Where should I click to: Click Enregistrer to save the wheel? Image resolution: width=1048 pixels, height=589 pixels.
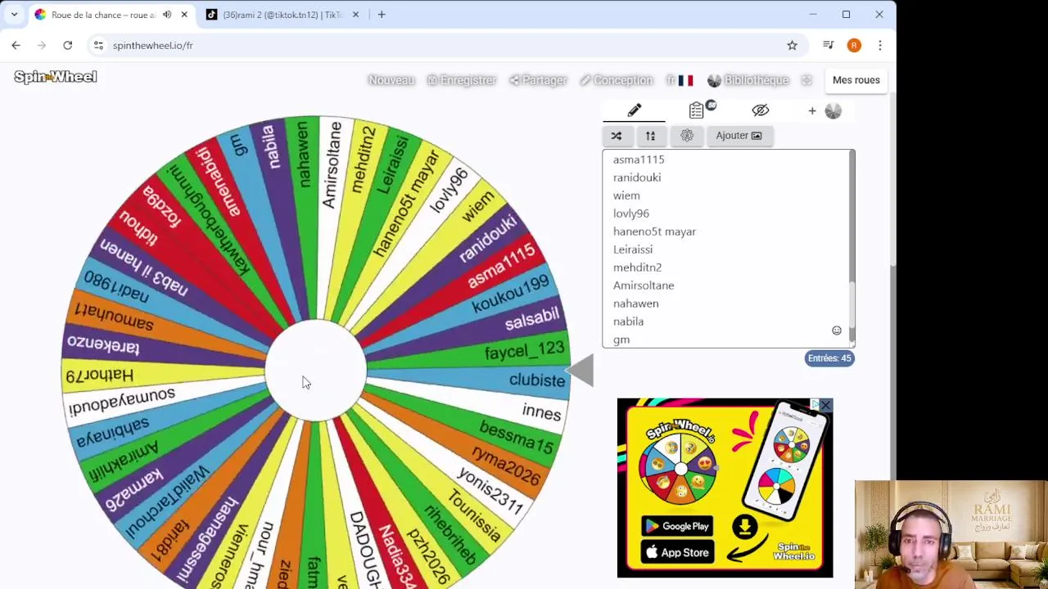[x=462, y=80]
